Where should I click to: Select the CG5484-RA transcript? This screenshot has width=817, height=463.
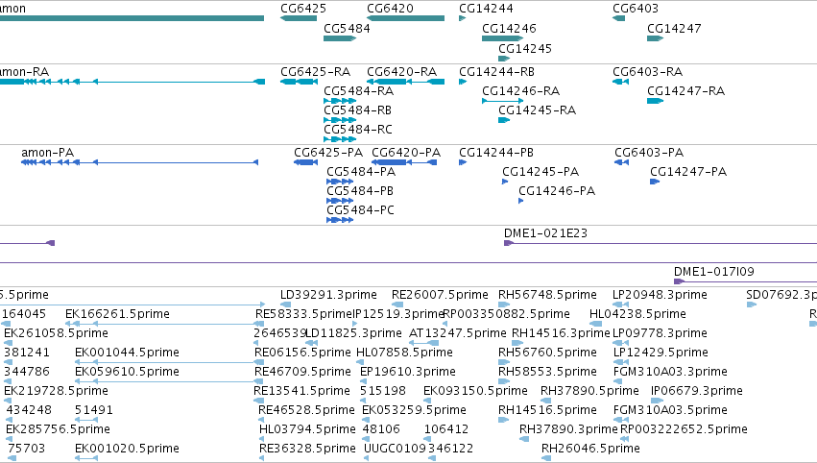tap(340, 101)
